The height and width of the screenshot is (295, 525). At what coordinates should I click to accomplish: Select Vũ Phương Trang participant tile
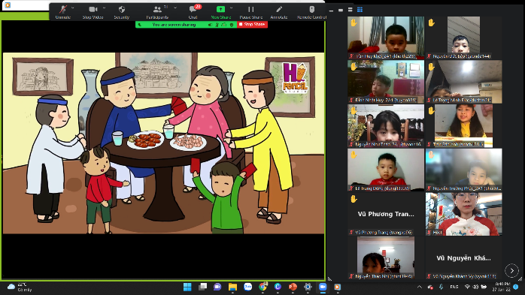point(386,214)
